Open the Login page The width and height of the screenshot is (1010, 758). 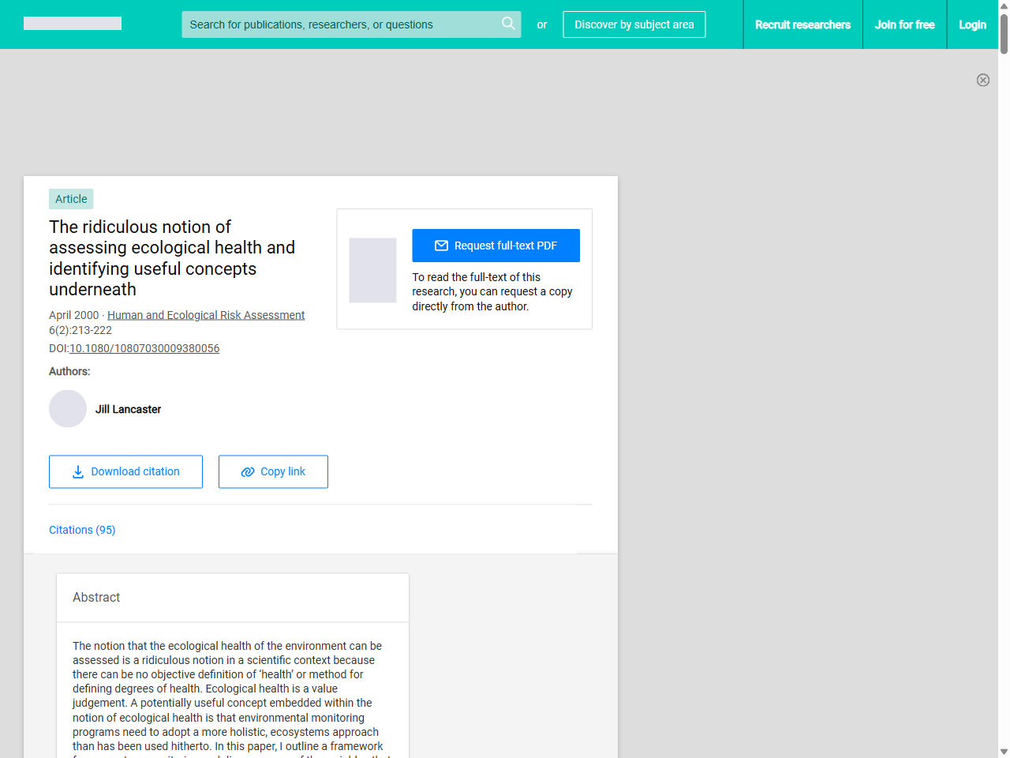click(972, 24)
